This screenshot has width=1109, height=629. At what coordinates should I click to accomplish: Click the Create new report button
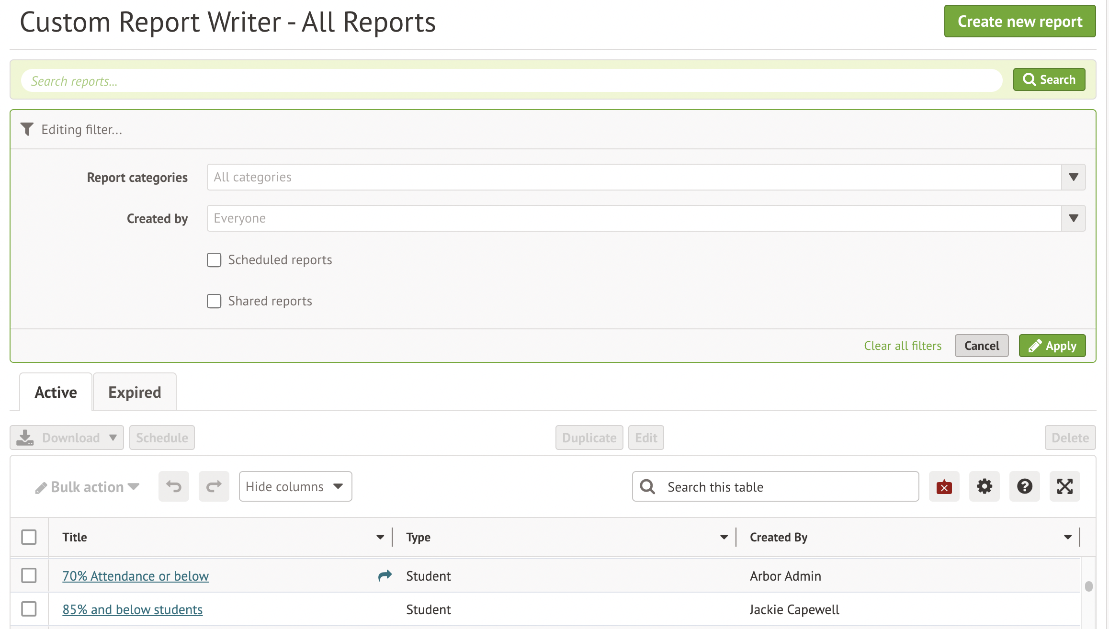tap(1019, 22)
